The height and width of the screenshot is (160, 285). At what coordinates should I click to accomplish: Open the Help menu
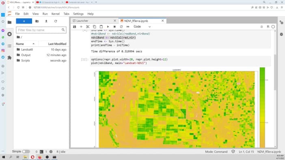coord(91,14)
